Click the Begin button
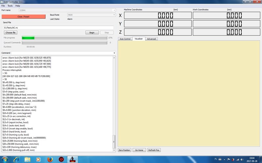The width and height of the screenshot is (262, 163). coord(92,33)
